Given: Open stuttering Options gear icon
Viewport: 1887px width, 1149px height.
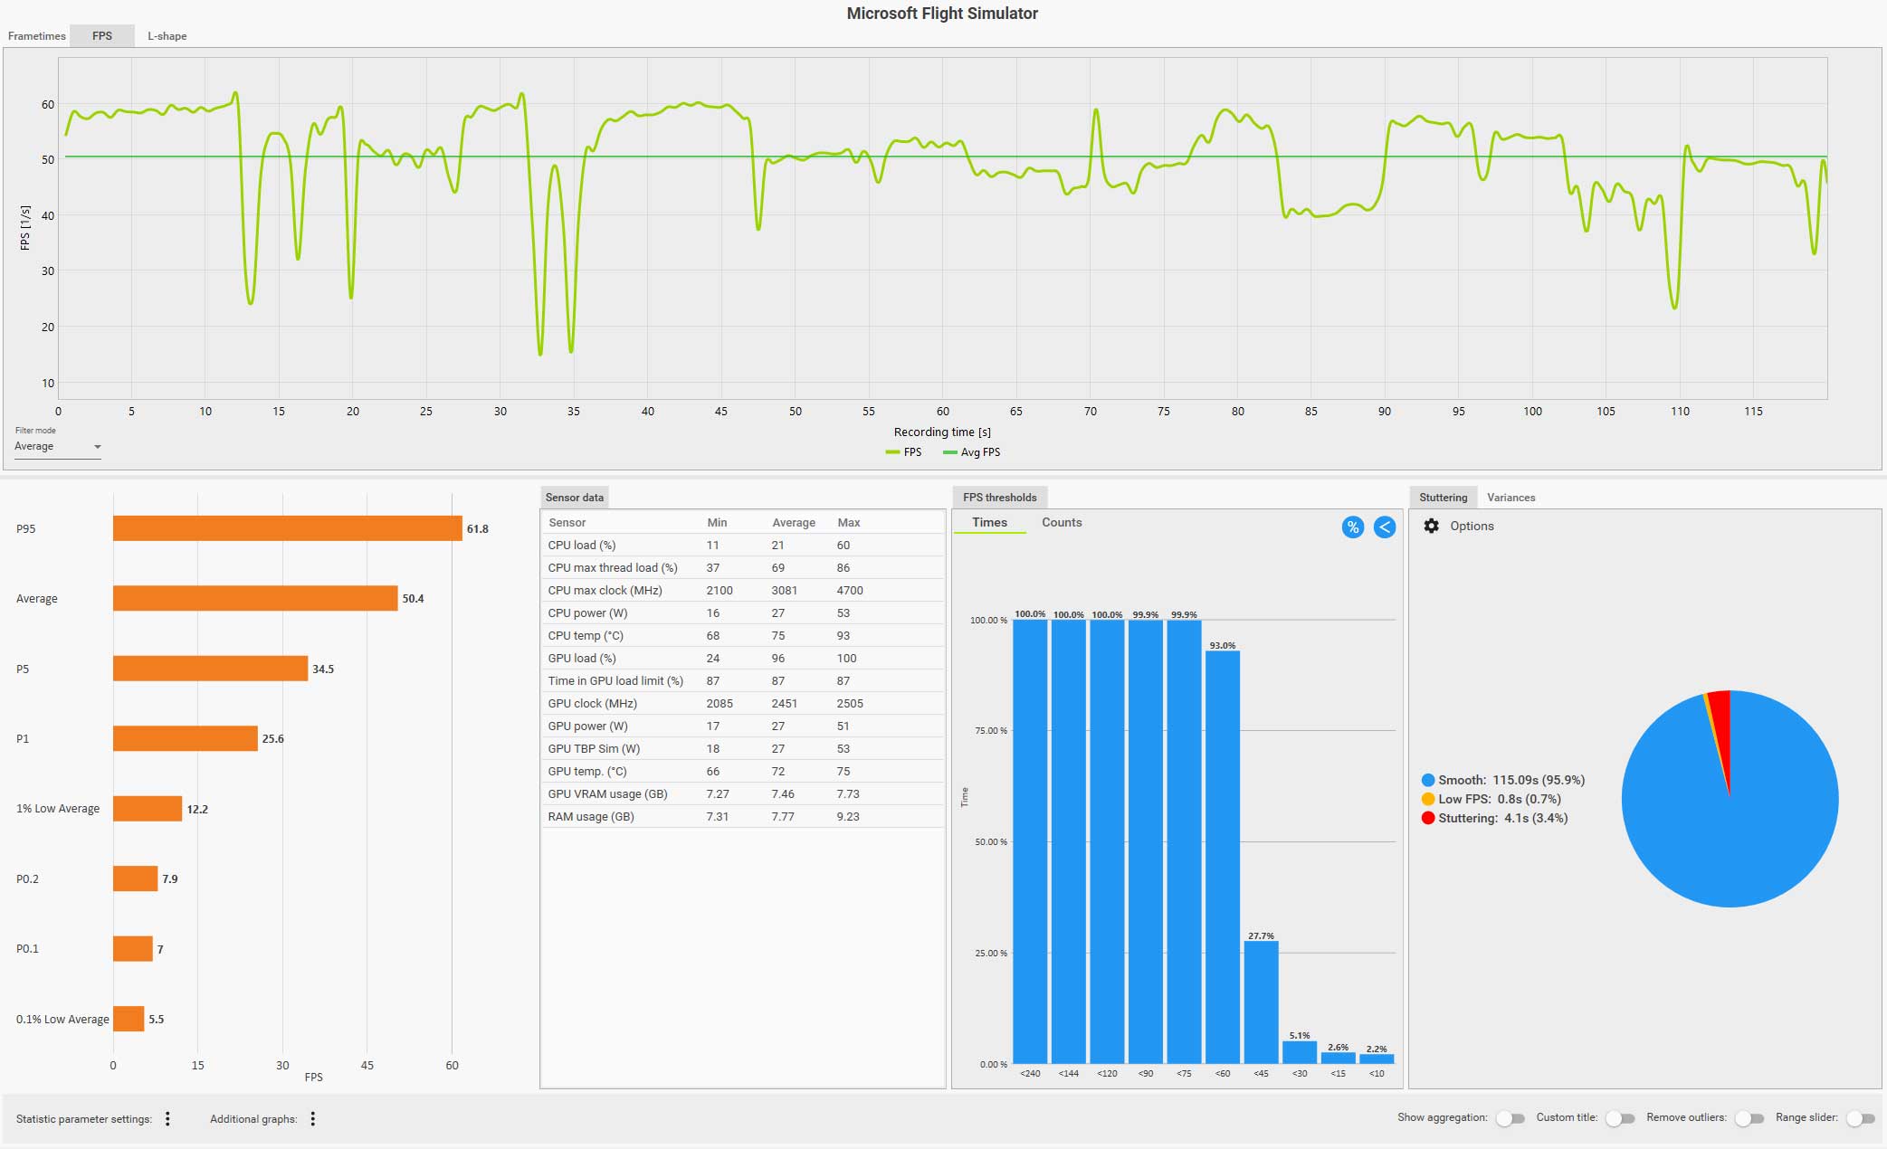Looking at the screenshot, I should [x=1431, y=526].
